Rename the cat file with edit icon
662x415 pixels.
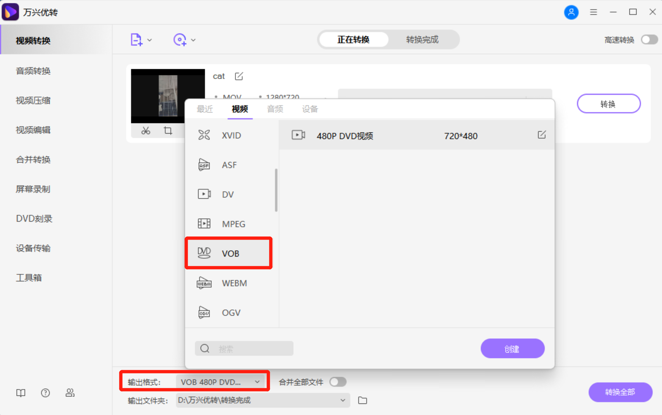pyautogui.click(x=239, y=76)
